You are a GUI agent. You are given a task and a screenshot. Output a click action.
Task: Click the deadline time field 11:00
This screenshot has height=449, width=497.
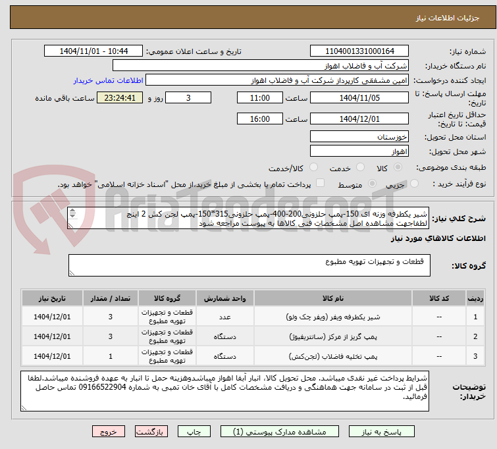259,97
